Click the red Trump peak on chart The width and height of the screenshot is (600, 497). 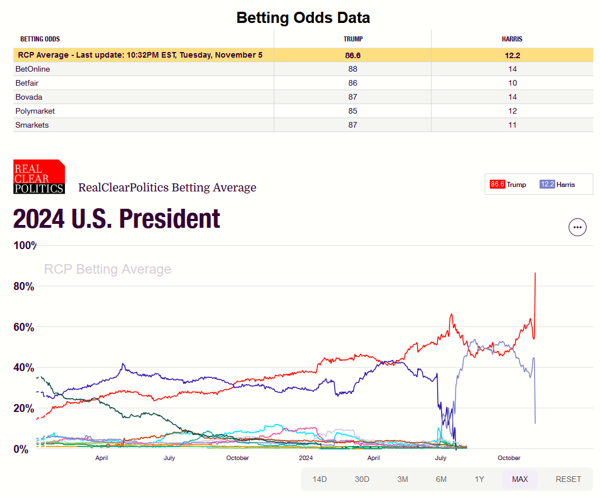click(x=536, y=273)
